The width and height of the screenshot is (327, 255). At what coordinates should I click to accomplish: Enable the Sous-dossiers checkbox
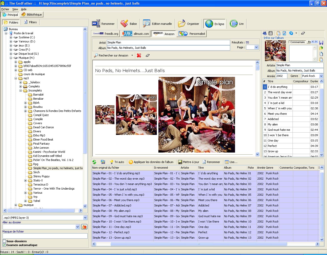click(x=4, y=241)
